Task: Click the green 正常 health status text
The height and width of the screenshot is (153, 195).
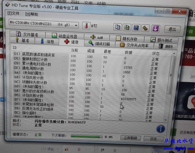Action: [x=38, y=135]
